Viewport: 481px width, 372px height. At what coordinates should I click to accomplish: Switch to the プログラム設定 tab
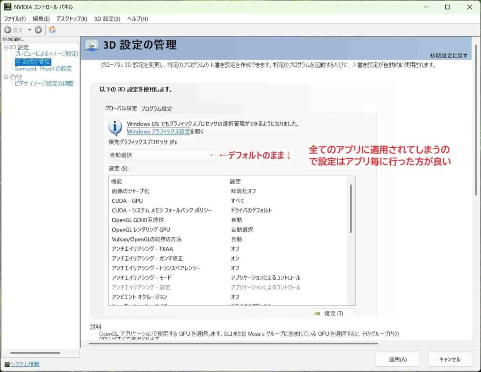(156, 108)
